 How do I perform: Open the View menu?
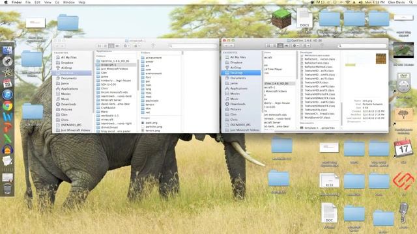pyautogui.click(x=48, y=2)
